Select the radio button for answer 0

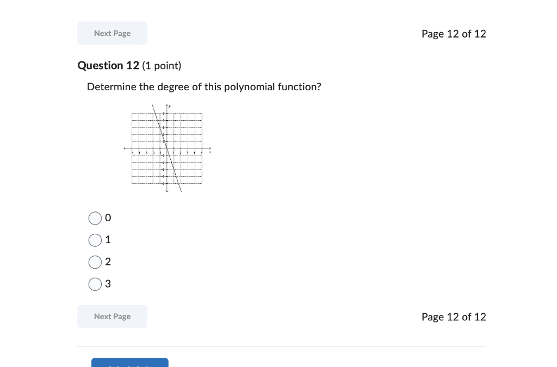(x=95, y=218)
